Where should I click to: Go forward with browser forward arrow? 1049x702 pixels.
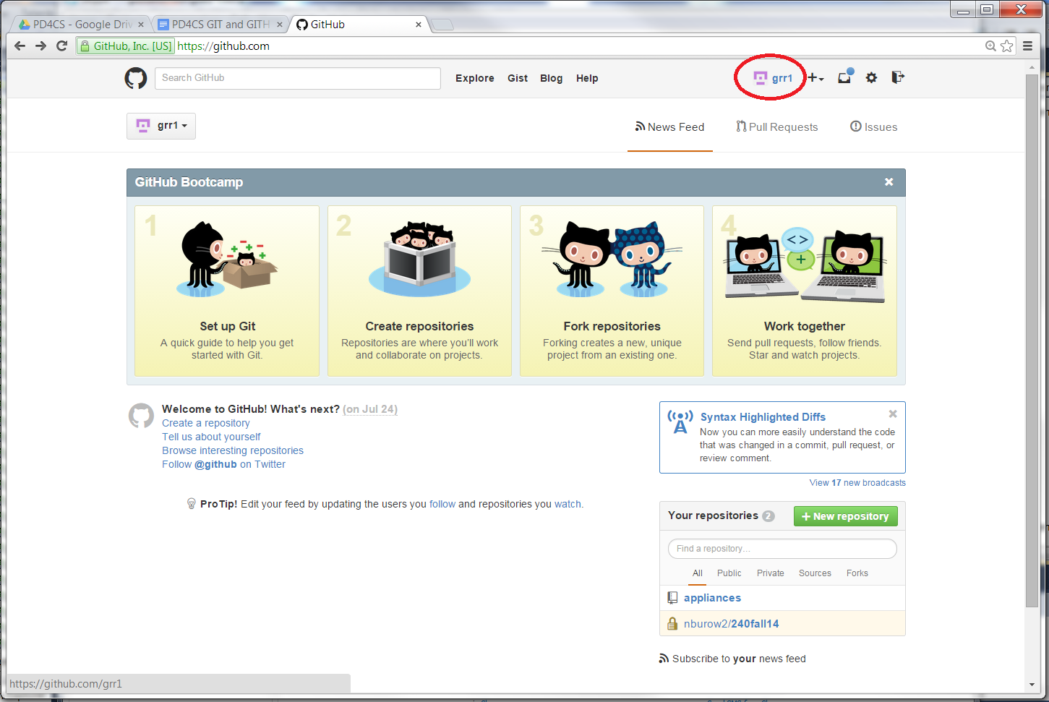pyautogui.click(x=41, y=46)
